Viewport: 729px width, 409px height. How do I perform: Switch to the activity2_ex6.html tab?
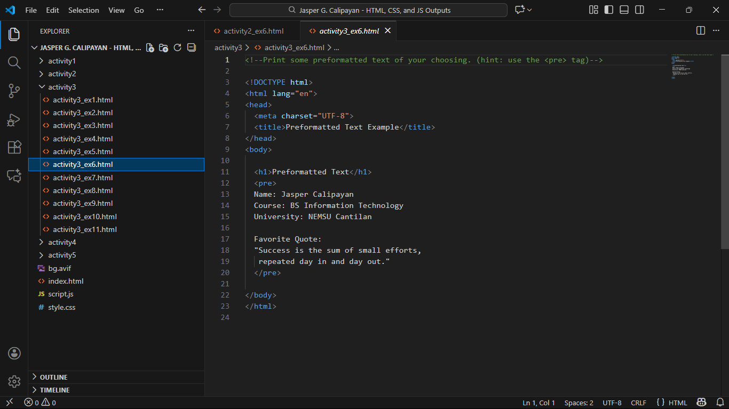(x=253, y=31)
